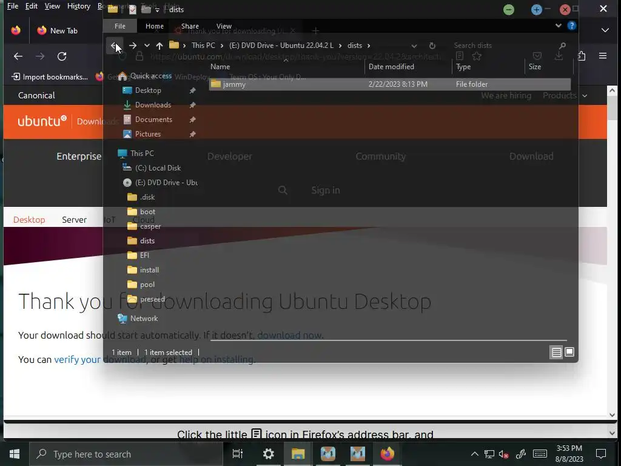Open the preseed folder in tree
The image size is (621, 466).
[152, 299]
